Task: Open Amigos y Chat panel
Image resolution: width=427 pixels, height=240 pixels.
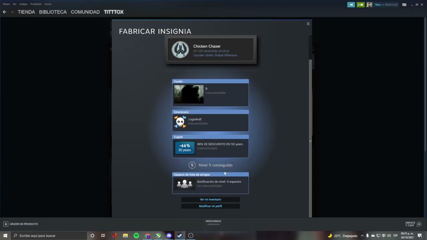Action: point(413,224)
